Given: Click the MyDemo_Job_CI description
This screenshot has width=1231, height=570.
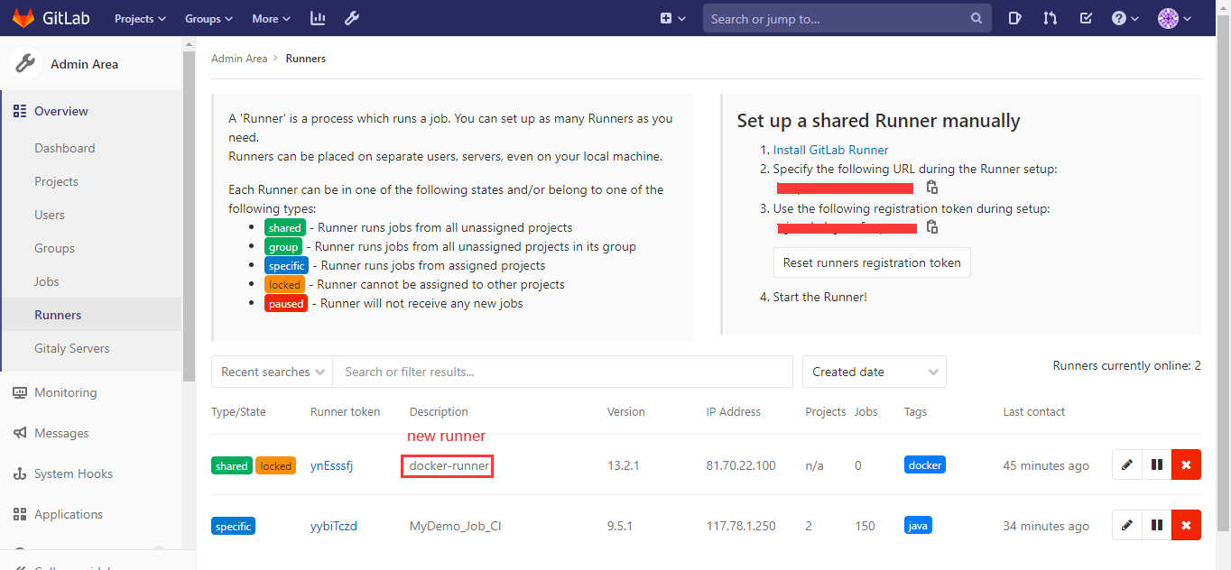Looking at the screenshot, I should [x=455, y=526].
